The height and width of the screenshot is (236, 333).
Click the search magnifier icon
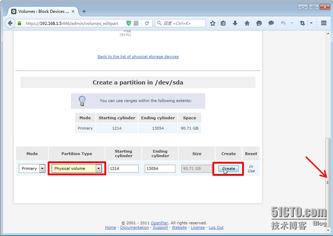(x=159, y=23)
